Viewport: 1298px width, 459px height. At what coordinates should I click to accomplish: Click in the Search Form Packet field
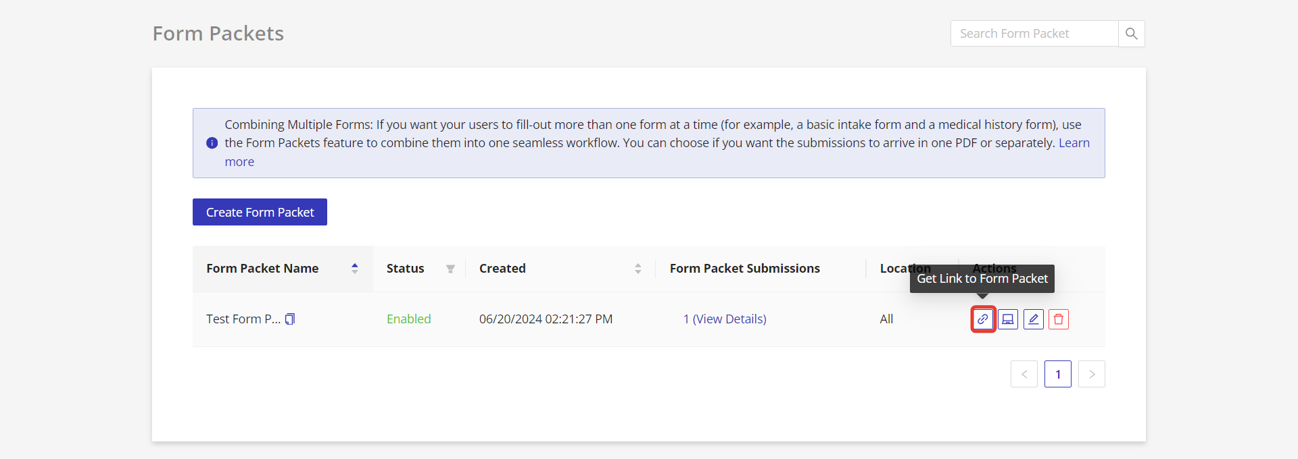pos(1034,34)
